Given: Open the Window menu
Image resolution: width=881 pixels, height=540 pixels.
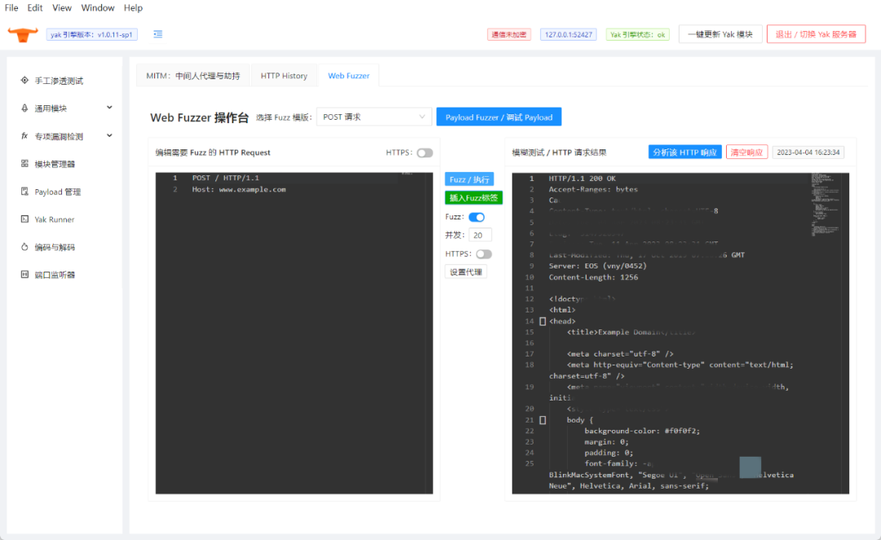Looking at the screenshot, I should 98,8.
